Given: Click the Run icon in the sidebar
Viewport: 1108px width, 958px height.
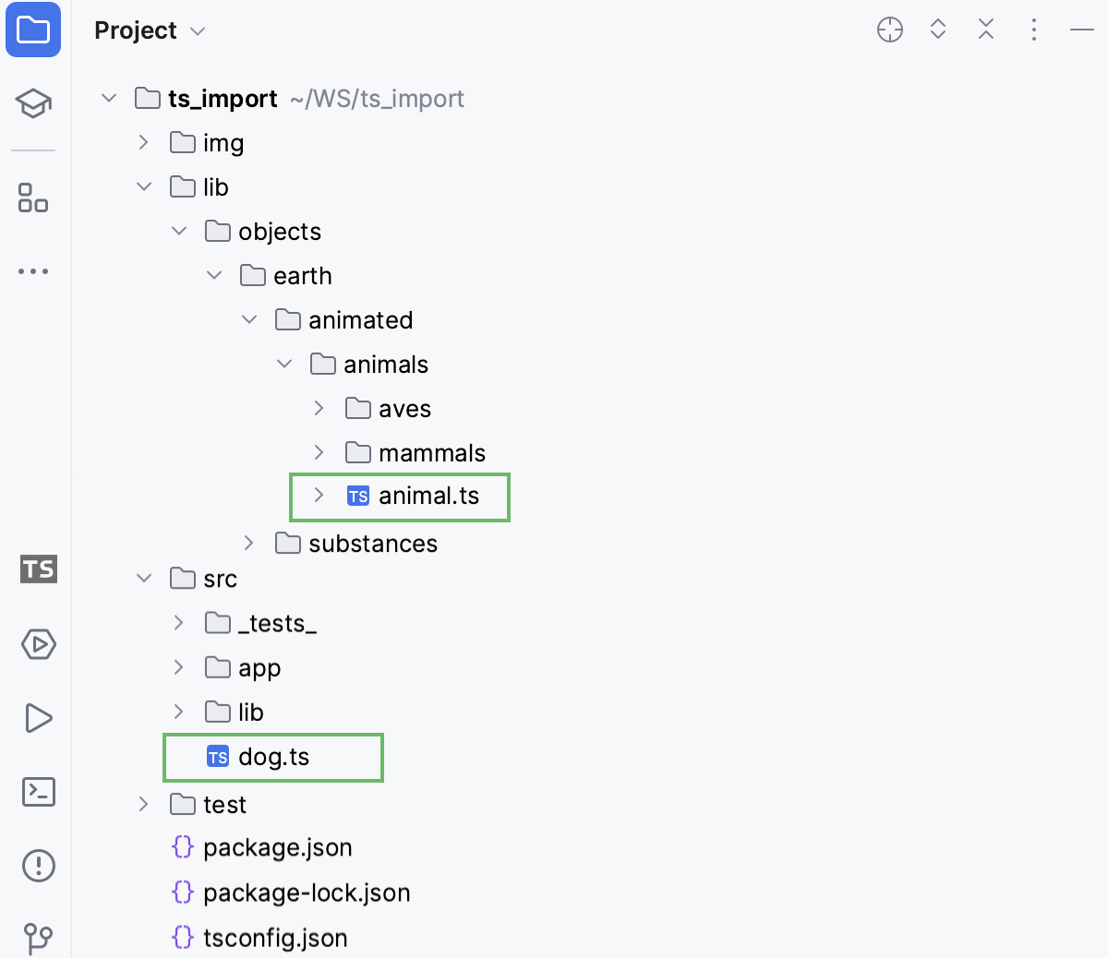Looking at the screenshot, I should point(38,718).
